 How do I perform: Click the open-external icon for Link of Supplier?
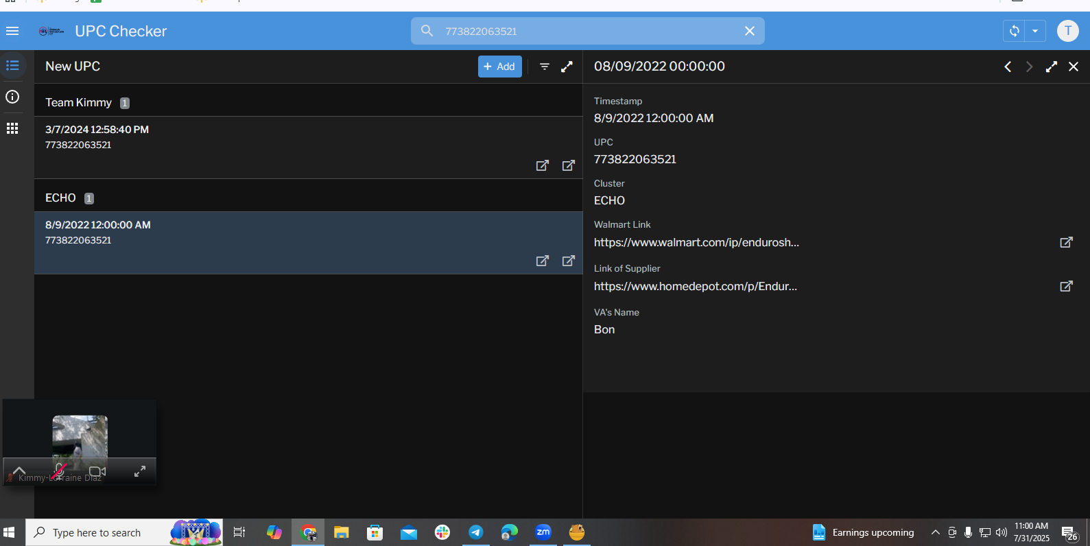point(1067,286)
